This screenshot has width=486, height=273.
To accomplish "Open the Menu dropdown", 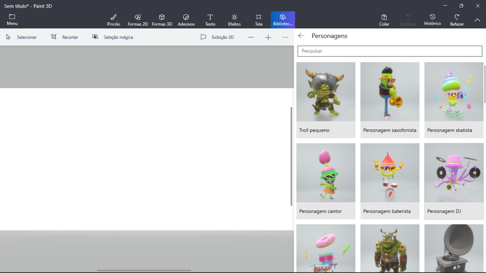I will (x=12, y=19).
